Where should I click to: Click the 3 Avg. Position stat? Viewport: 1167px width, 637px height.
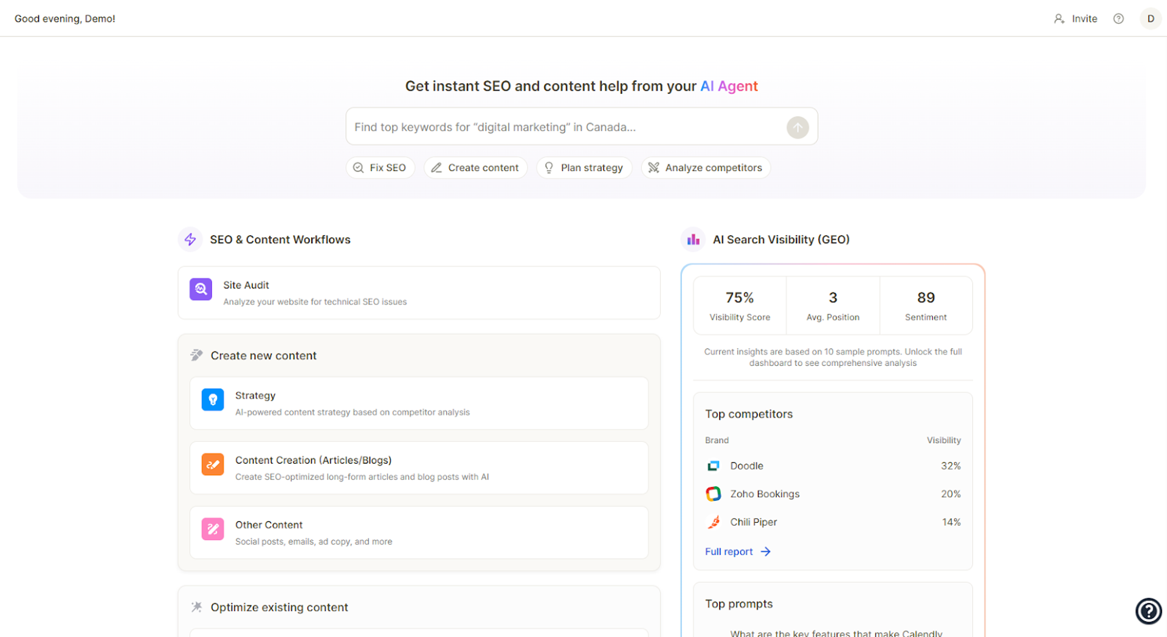[x=833, y=306]
